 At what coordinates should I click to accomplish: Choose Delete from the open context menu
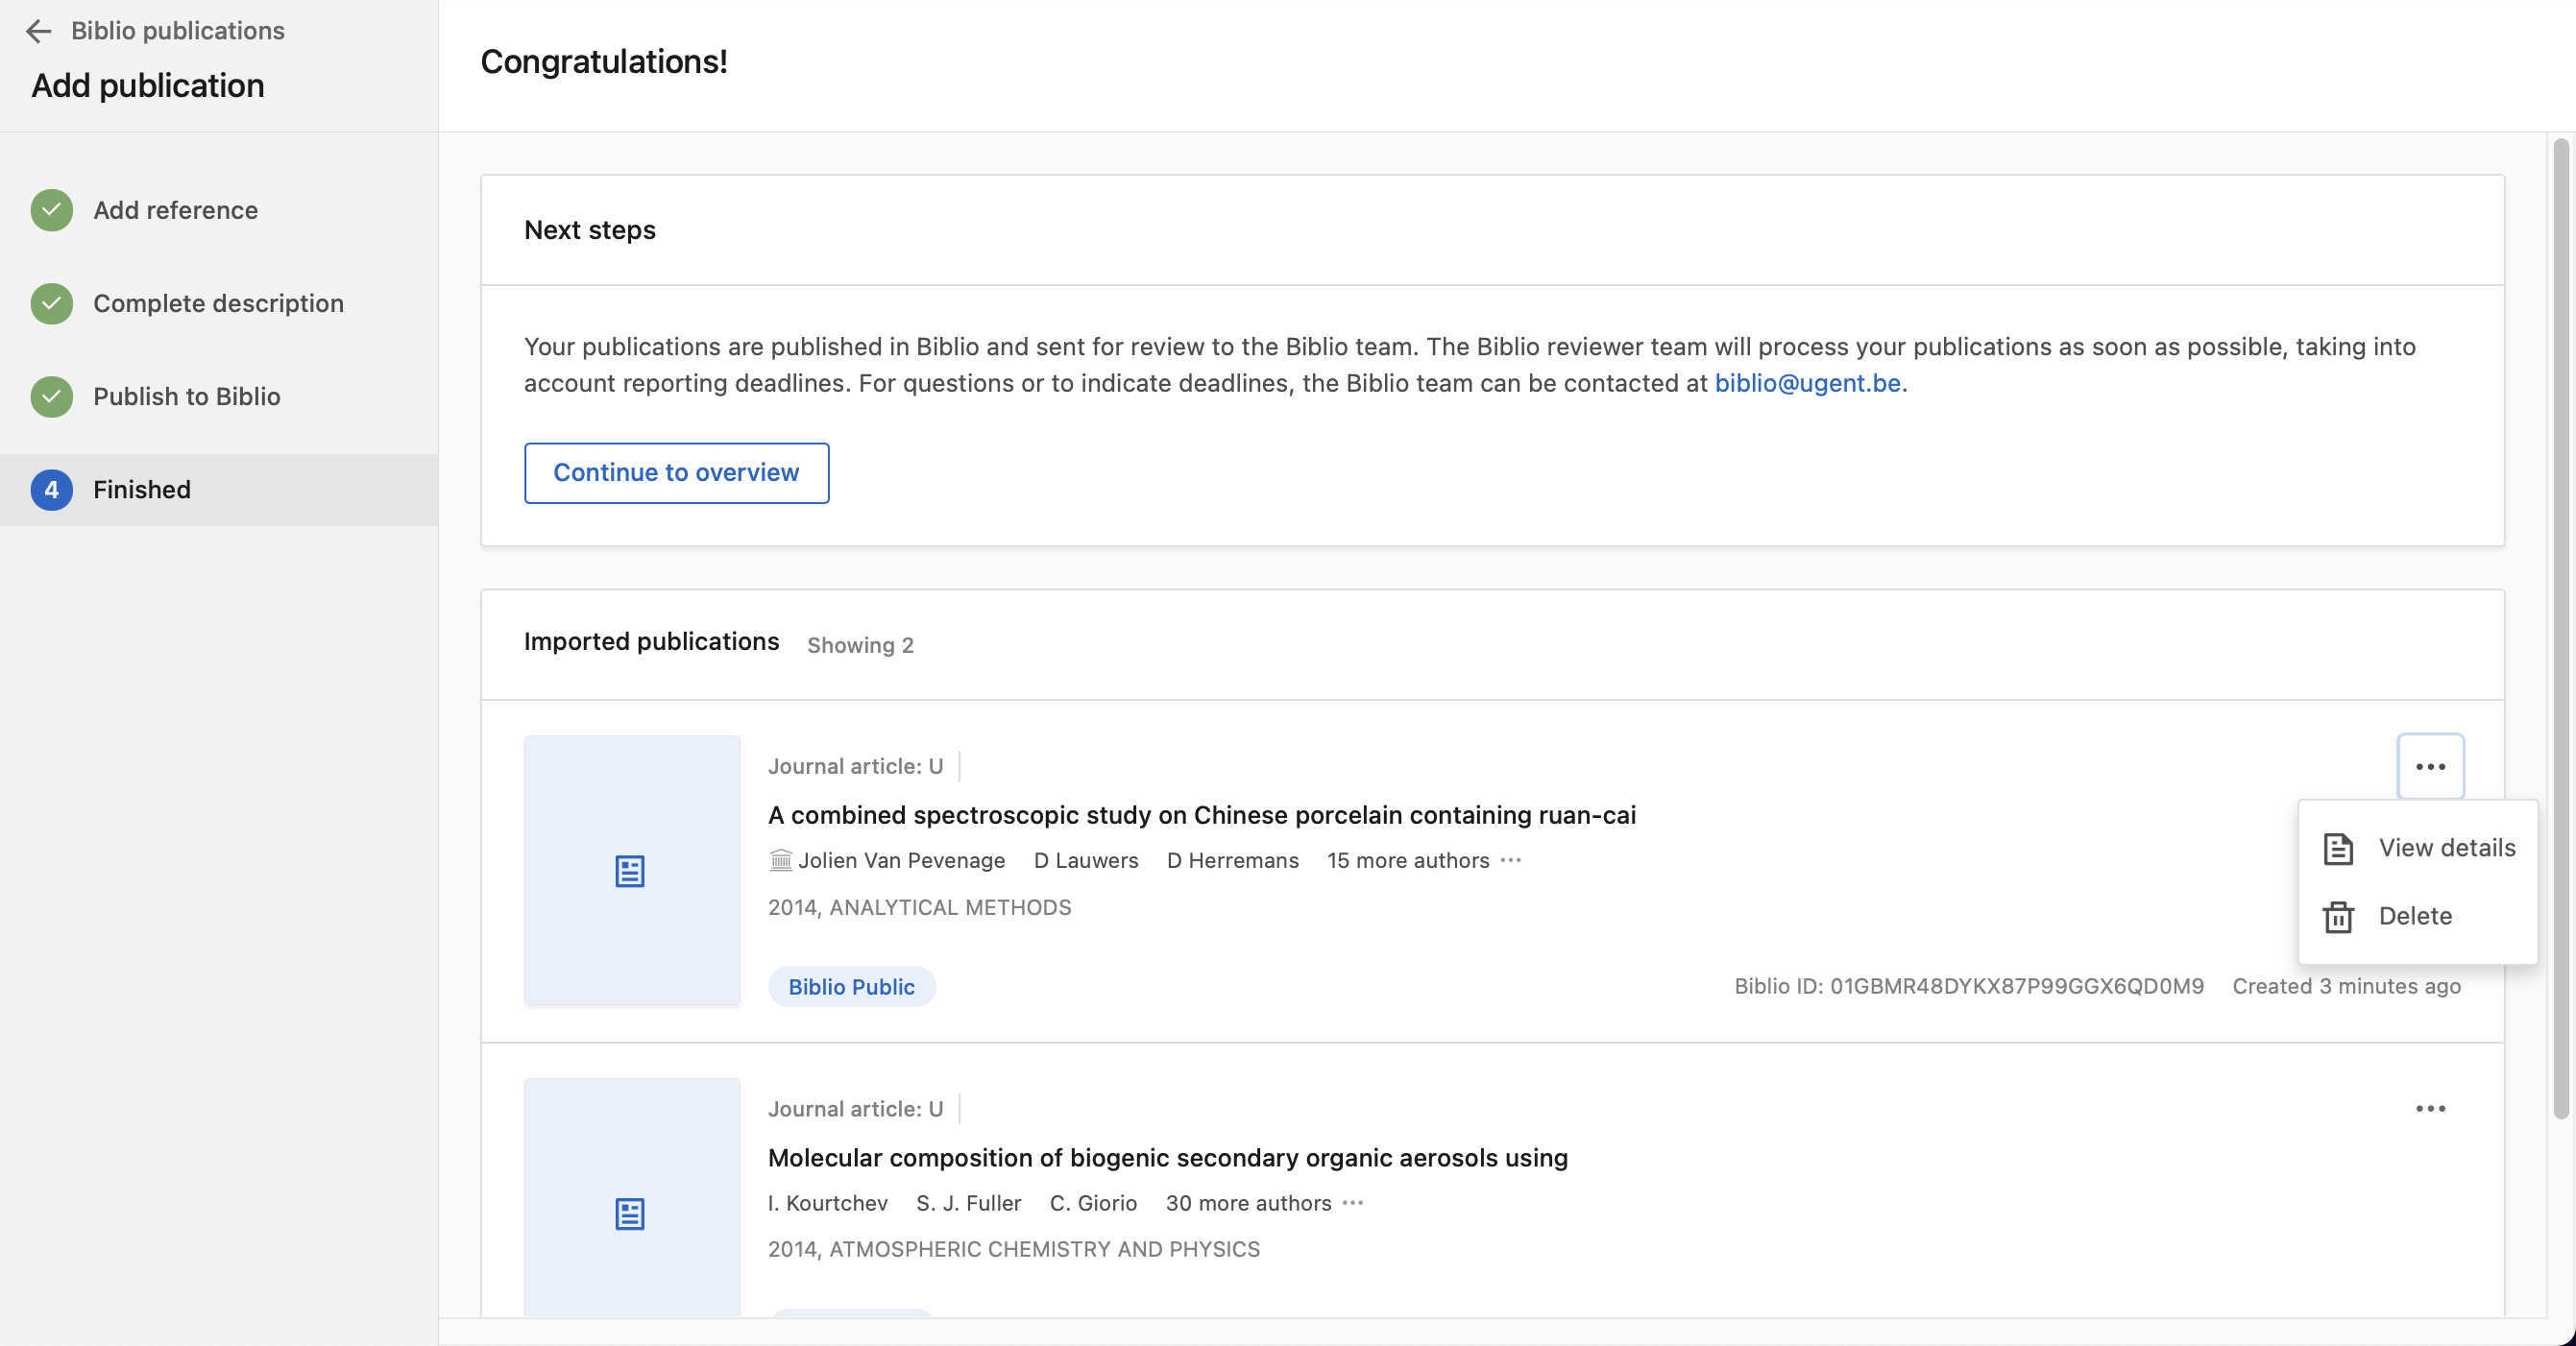pyautogui.click(x=2416, y=916)
